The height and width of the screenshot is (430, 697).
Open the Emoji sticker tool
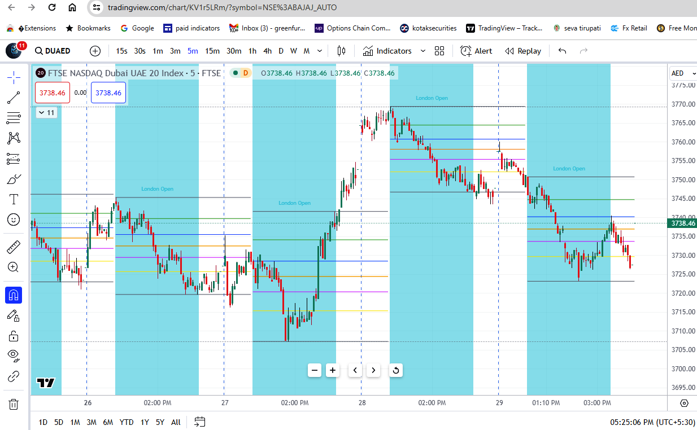pos(14,220)
